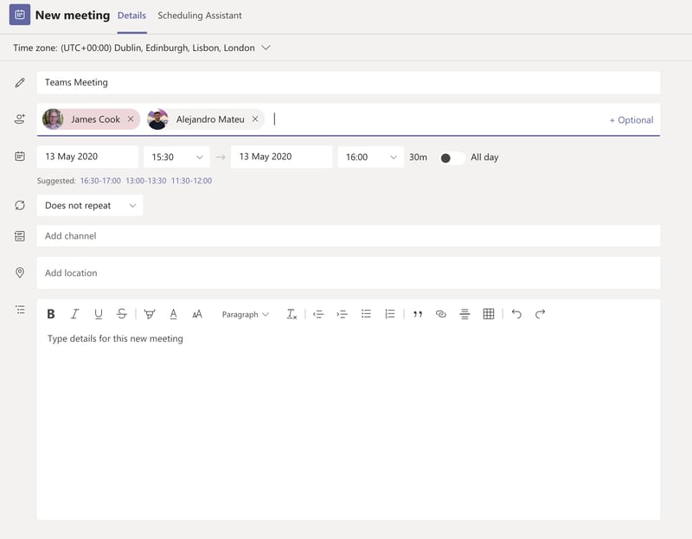692x539 pixels.
Task: Toggle bold formatting
Action: [x=51, y=313]
